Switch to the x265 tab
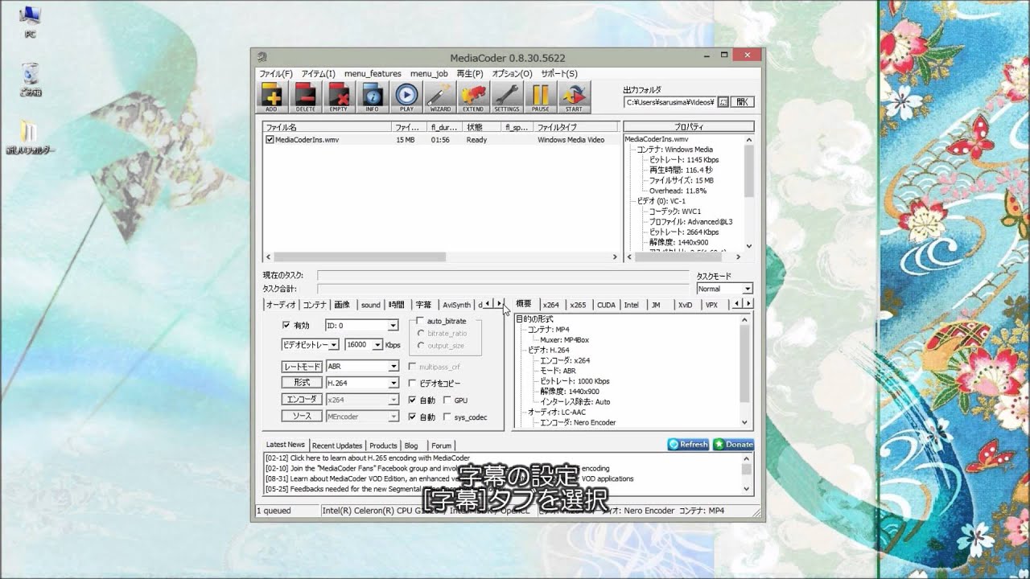The image size is (1030, 579). point(578,305)
